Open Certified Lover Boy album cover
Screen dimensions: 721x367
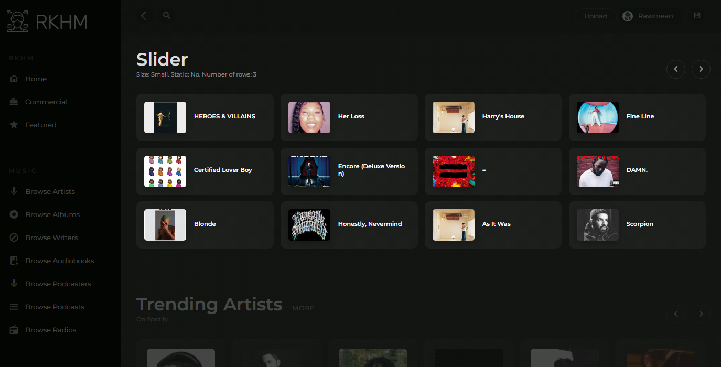pyautogui.click(x=165, y=171)
